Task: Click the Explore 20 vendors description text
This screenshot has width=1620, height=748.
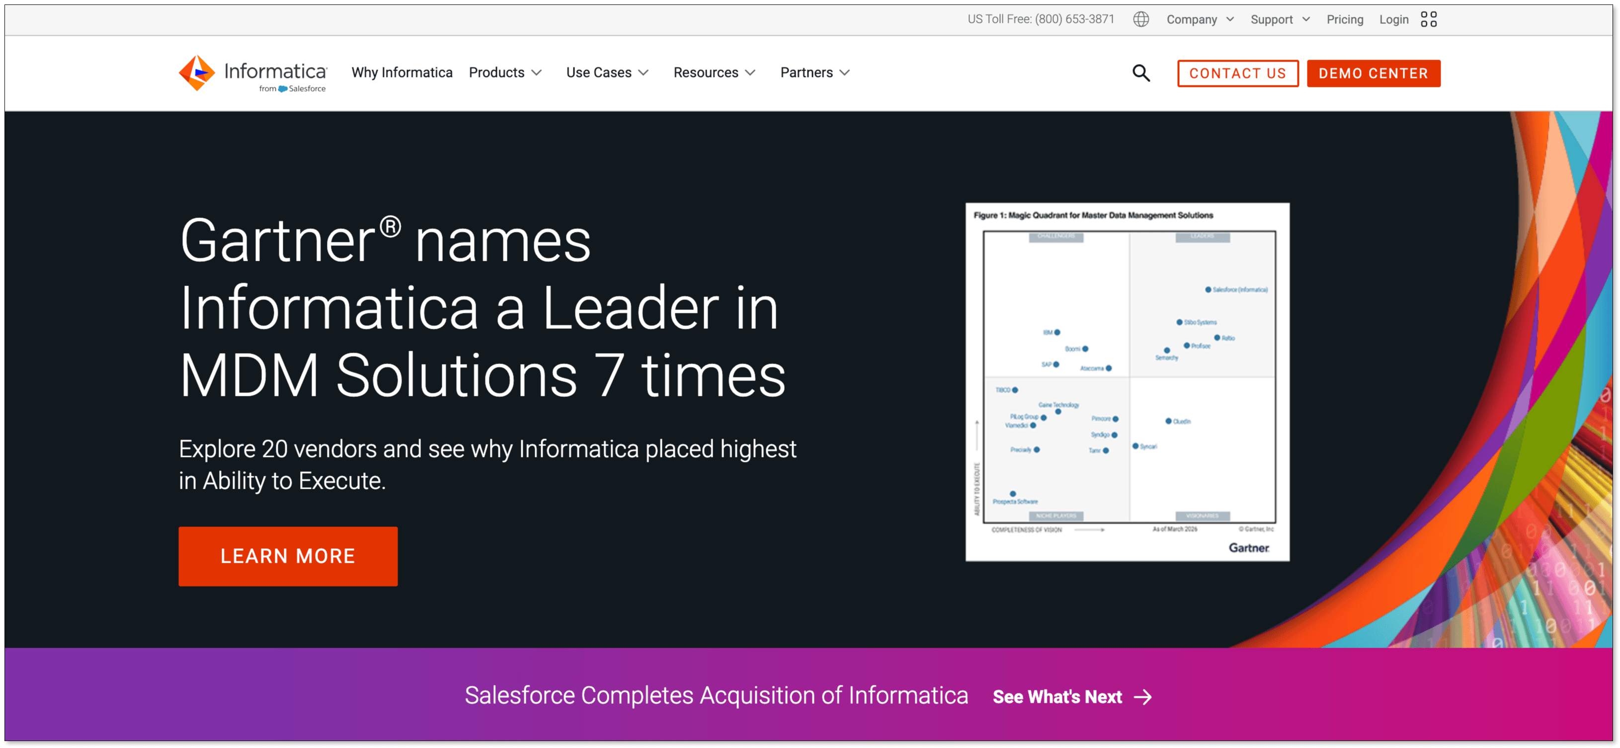Action: pos(487,464)
